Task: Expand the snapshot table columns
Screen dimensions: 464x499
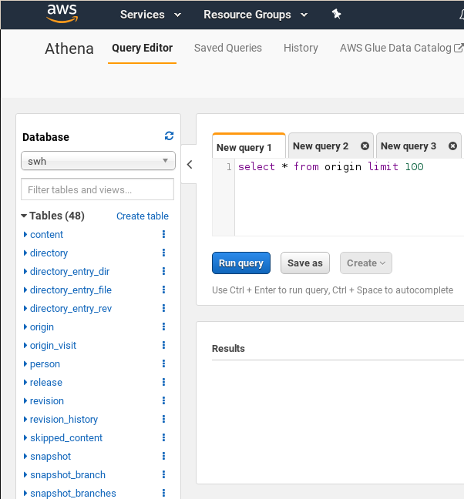Action: (25, 457)
